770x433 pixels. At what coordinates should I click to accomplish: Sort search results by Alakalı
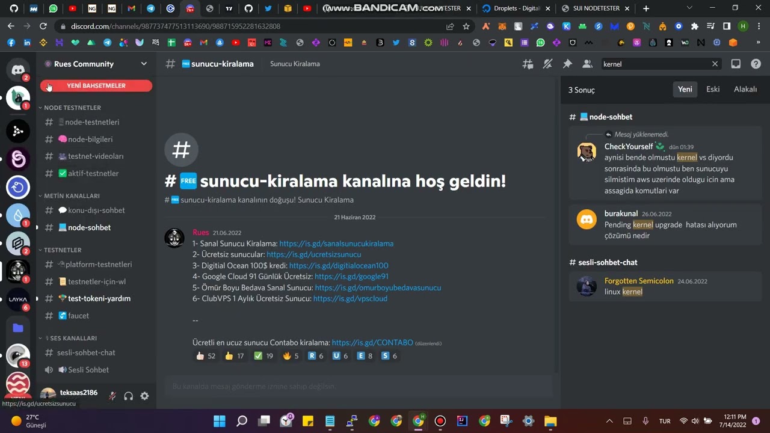745,89
